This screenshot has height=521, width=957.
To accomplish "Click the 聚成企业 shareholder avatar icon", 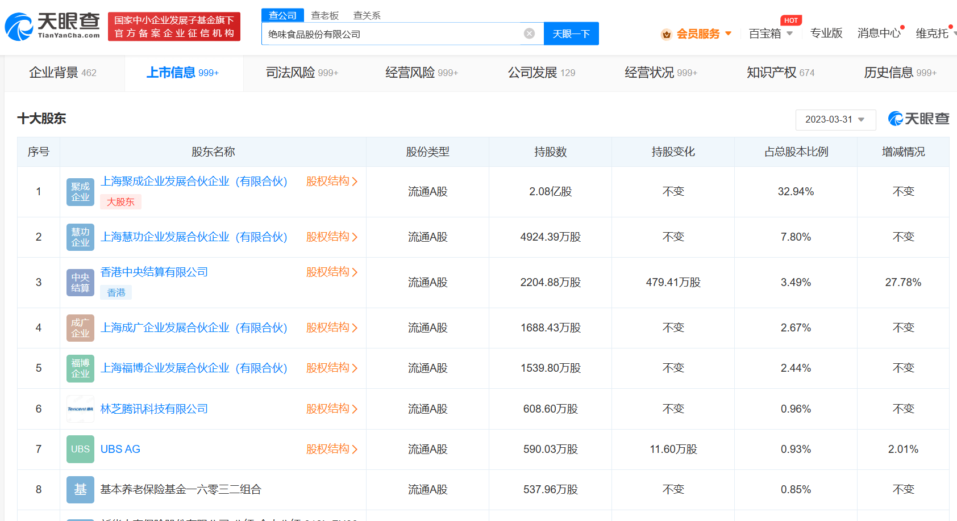I will [x=80, y=191].
